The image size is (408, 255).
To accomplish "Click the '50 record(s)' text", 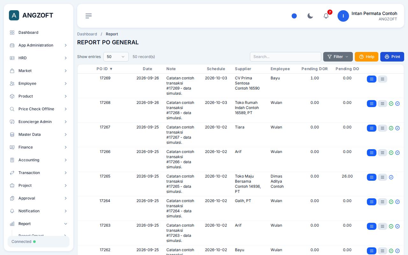I will point(144,57).
